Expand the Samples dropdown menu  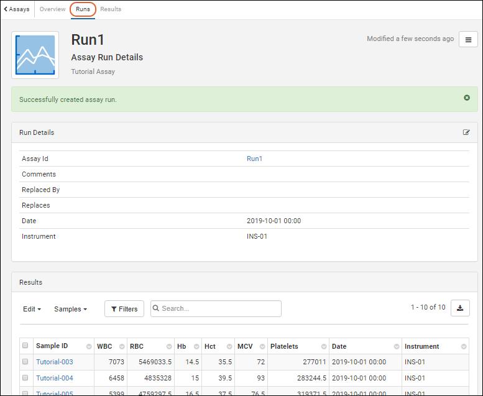tap(70, 309)
